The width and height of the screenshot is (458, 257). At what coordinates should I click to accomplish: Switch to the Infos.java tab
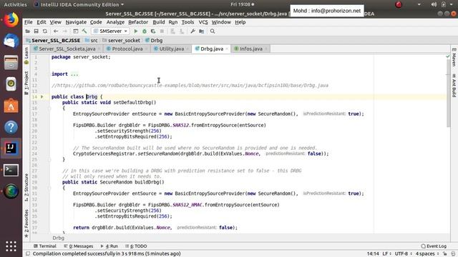(x=250, y=49)
